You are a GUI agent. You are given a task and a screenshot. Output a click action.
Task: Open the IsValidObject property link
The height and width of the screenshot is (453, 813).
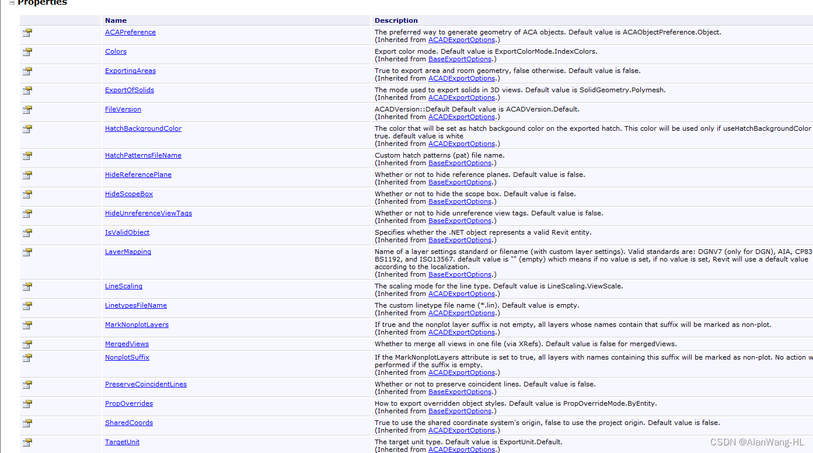click(x=127, y=232)
